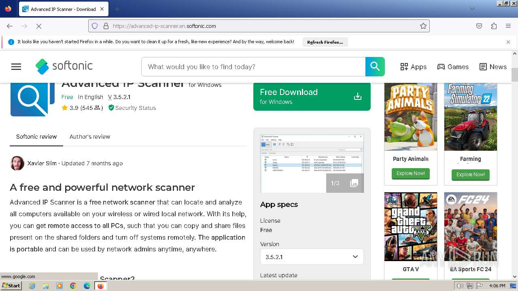
Task: Stop loading the page
Action: click(x=39, y=26)
